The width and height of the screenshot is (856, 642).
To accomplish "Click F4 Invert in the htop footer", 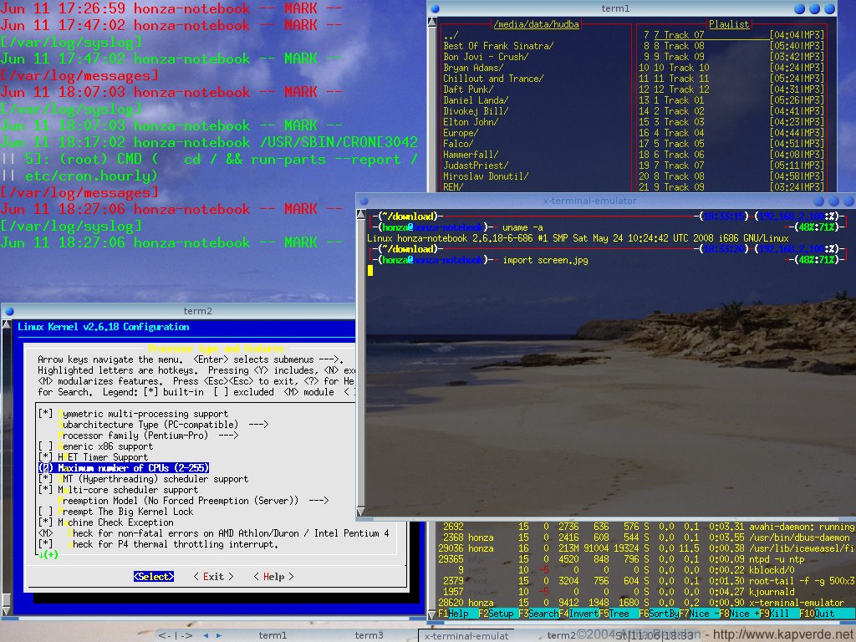I will pos(579,614).
